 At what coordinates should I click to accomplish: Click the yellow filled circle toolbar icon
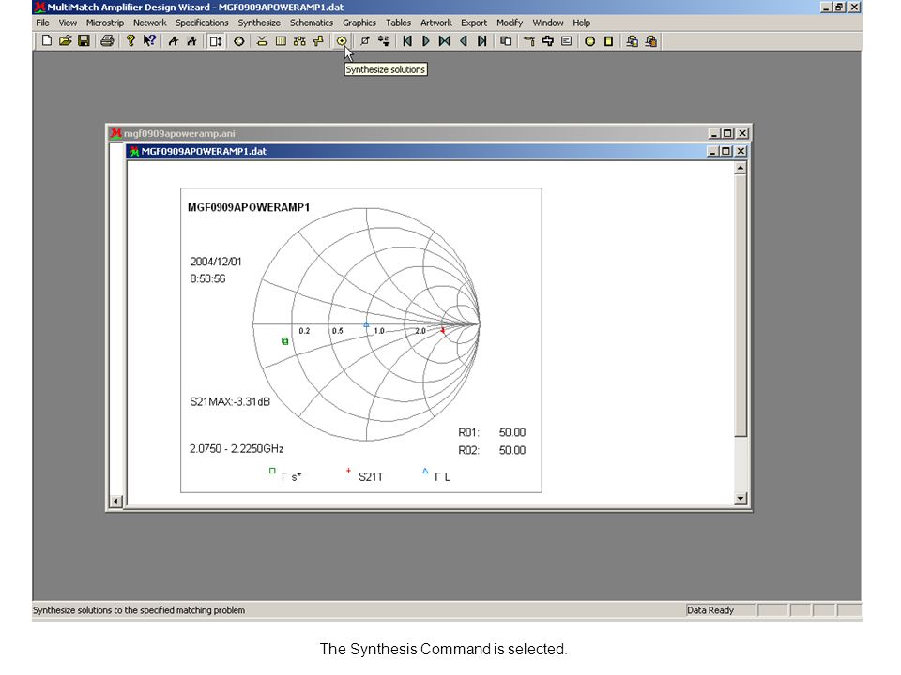(x=589, y=41)
